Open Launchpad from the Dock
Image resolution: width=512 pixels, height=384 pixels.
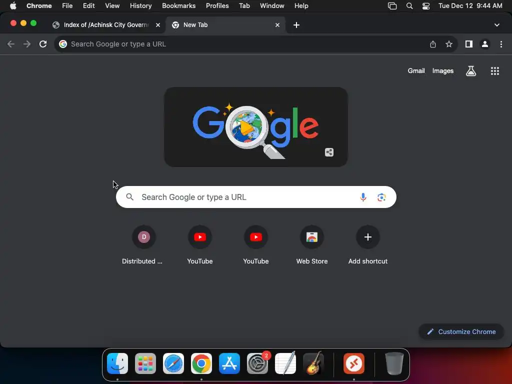pos(145,363)
